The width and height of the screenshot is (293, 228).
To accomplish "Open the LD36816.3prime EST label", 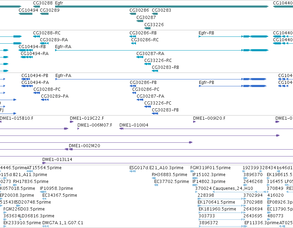I will (37, 216).
